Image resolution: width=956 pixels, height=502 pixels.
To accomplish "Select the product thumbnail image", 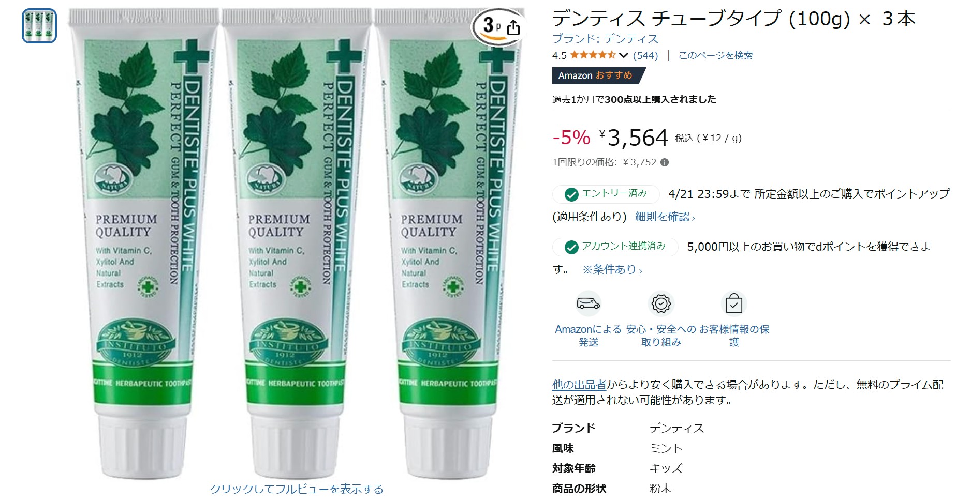I will (39, 26).
